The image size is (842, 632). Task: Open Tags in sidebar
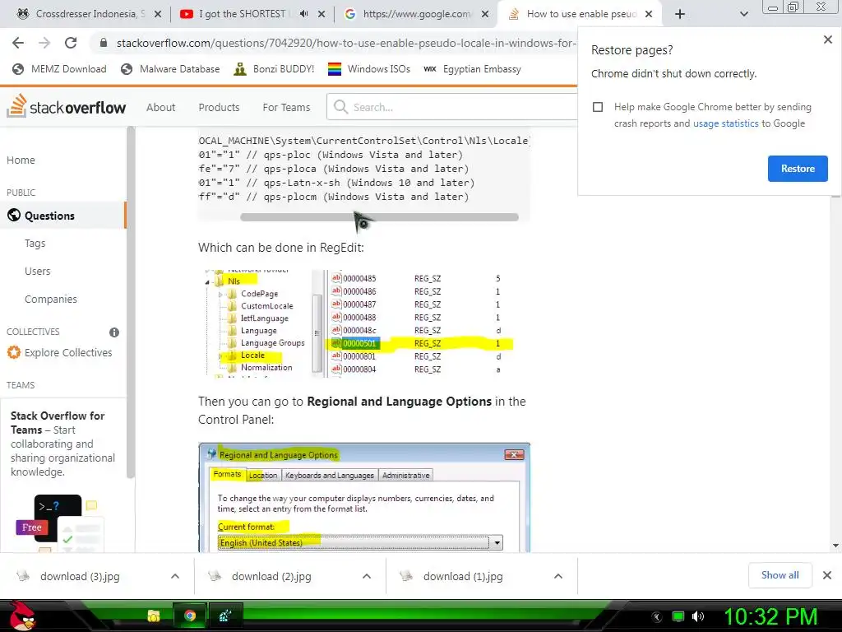[35, 244]
